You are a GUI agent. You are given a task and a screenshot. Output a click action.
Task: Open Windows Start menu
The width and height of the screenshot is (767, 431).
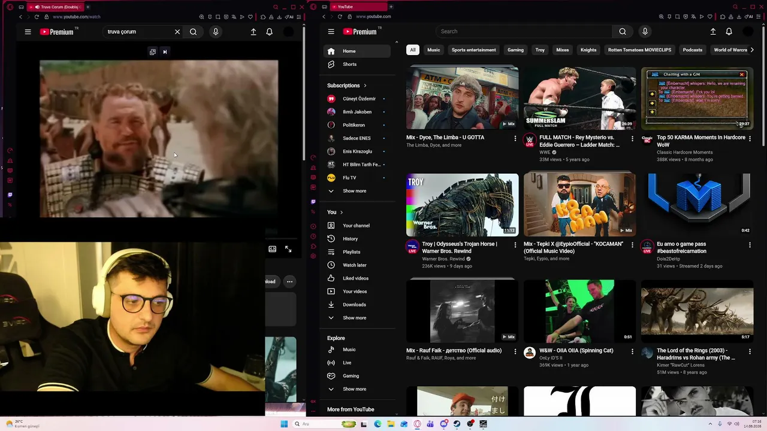click(284, 424)
